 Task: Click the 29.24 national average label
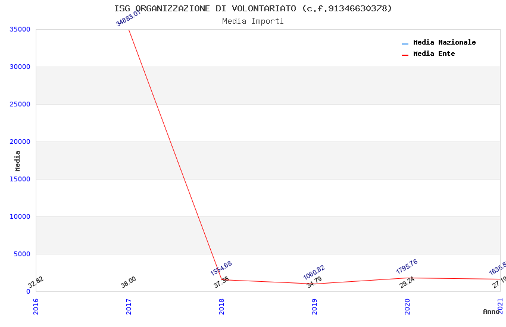point(407,282)
